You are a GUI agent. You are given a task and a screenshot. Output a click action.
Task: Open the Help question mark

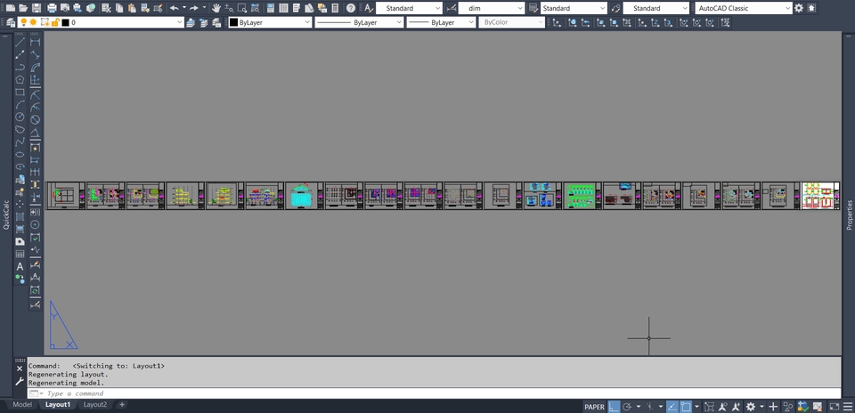point(351,8)
